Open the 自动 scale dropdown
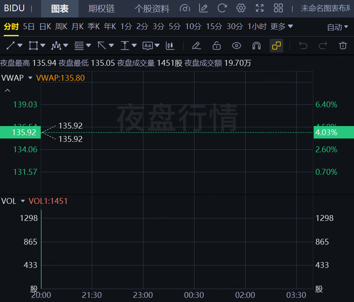This screenshot has width=354, height=302. (x=337, y=27)
